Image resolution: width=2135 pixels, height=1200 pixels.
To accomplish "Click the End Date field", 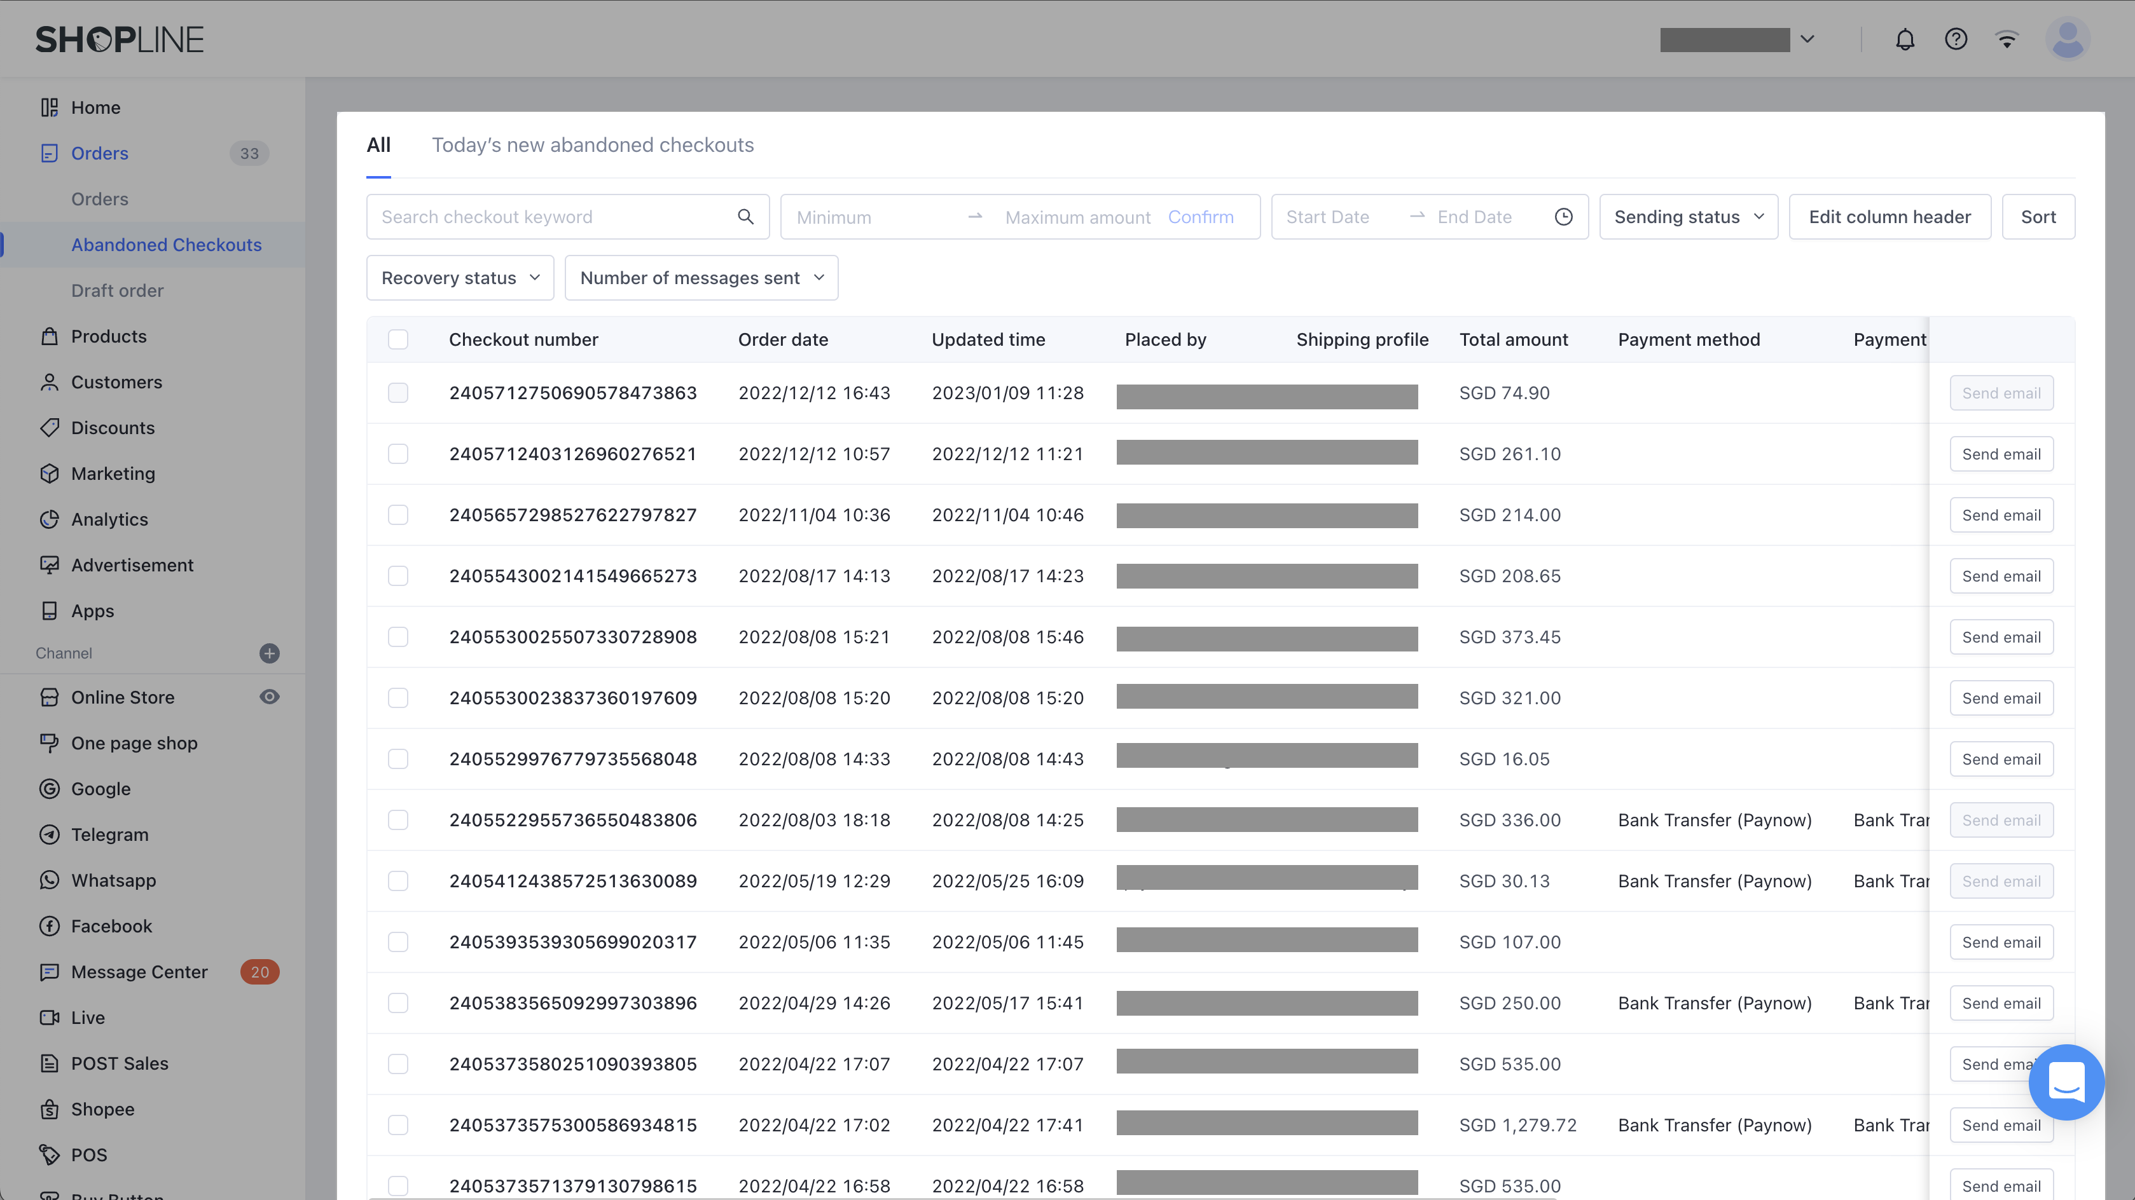I will click(1484, 217).
